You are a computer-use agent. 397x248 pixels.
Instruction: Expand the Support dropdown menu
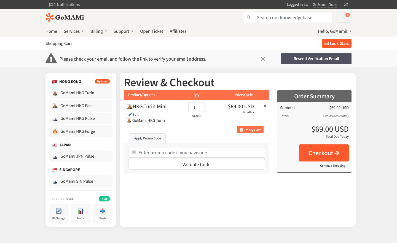coord(124,31)
